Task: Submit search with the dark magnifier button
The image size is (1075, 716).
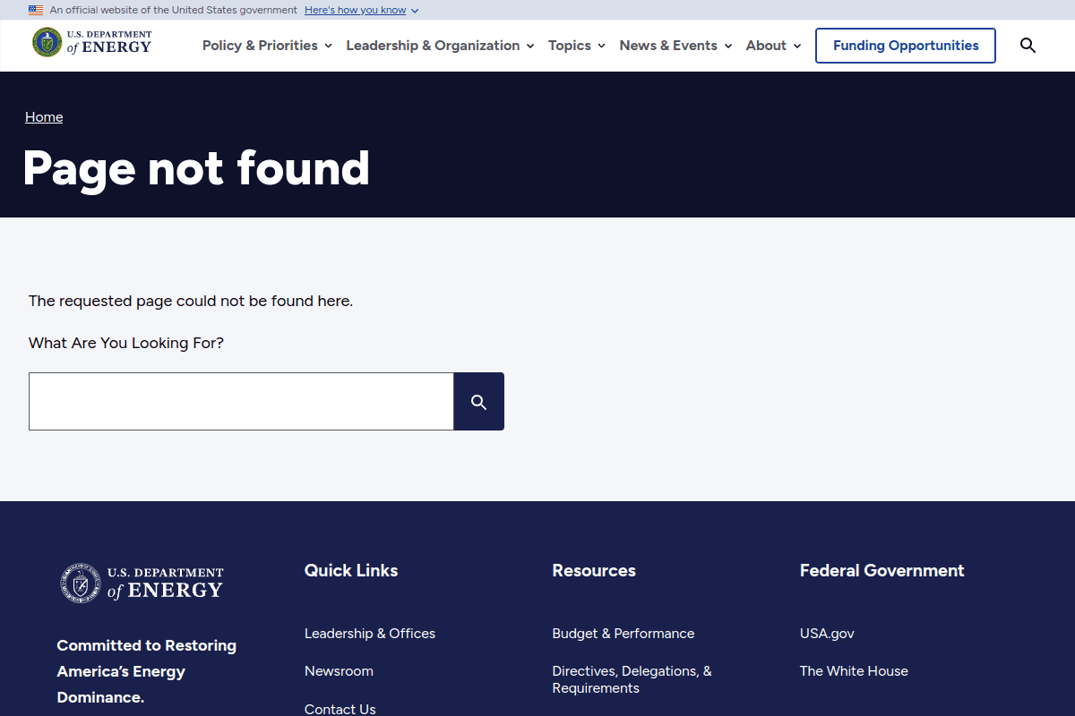Action: pyautogui.click(x=479, y=402)
